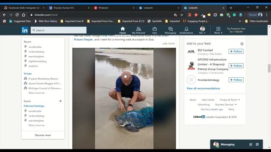Open the Engaging People bookmark
This screenshot has height=152, width=271.
click(x=196, y=21)
